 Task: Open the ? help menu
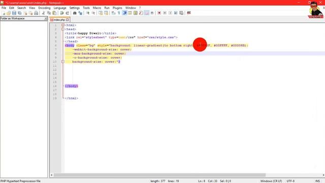pyautogui.click(x=140, y=8)
